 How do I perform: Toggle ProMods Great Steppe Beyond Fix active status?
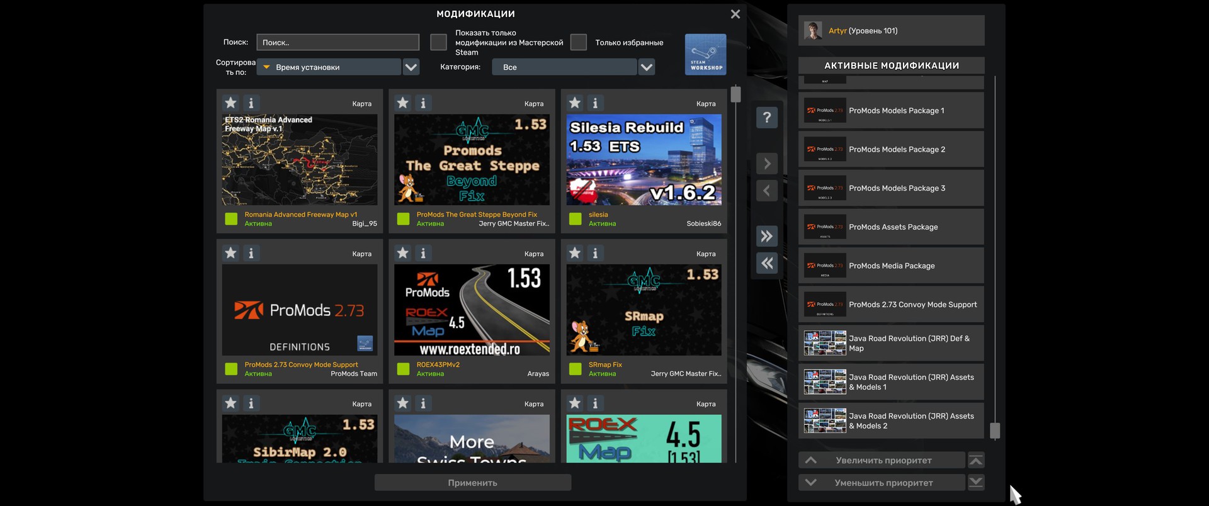point(403,219)
